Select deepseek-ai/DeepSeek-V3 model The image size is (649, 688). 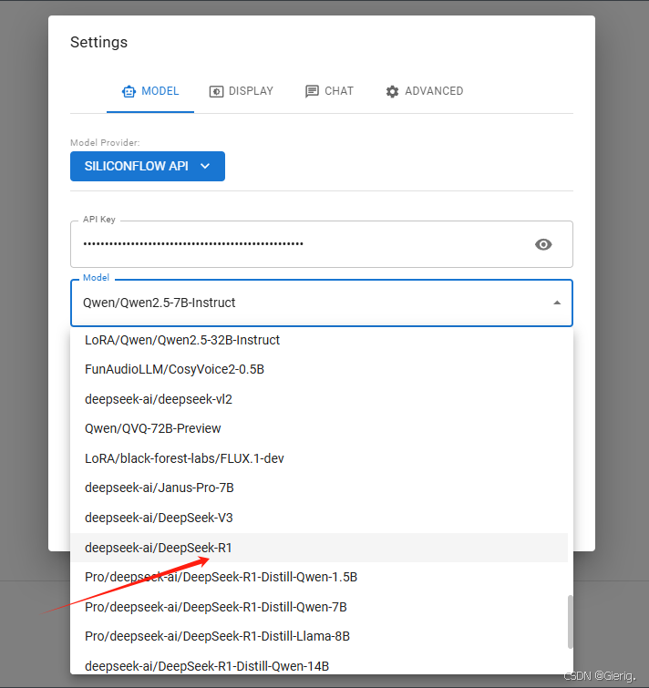point(319,518)
